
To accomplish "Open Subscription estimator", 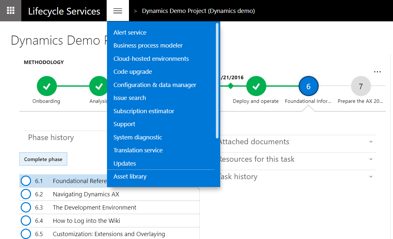I will click(x=144, y=111).
